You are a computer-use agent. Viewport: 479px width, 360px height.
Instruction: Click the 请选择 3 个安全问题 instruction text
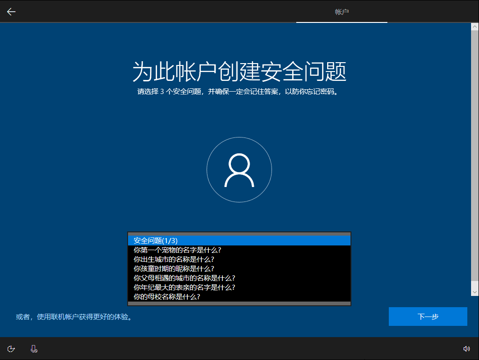237,92
